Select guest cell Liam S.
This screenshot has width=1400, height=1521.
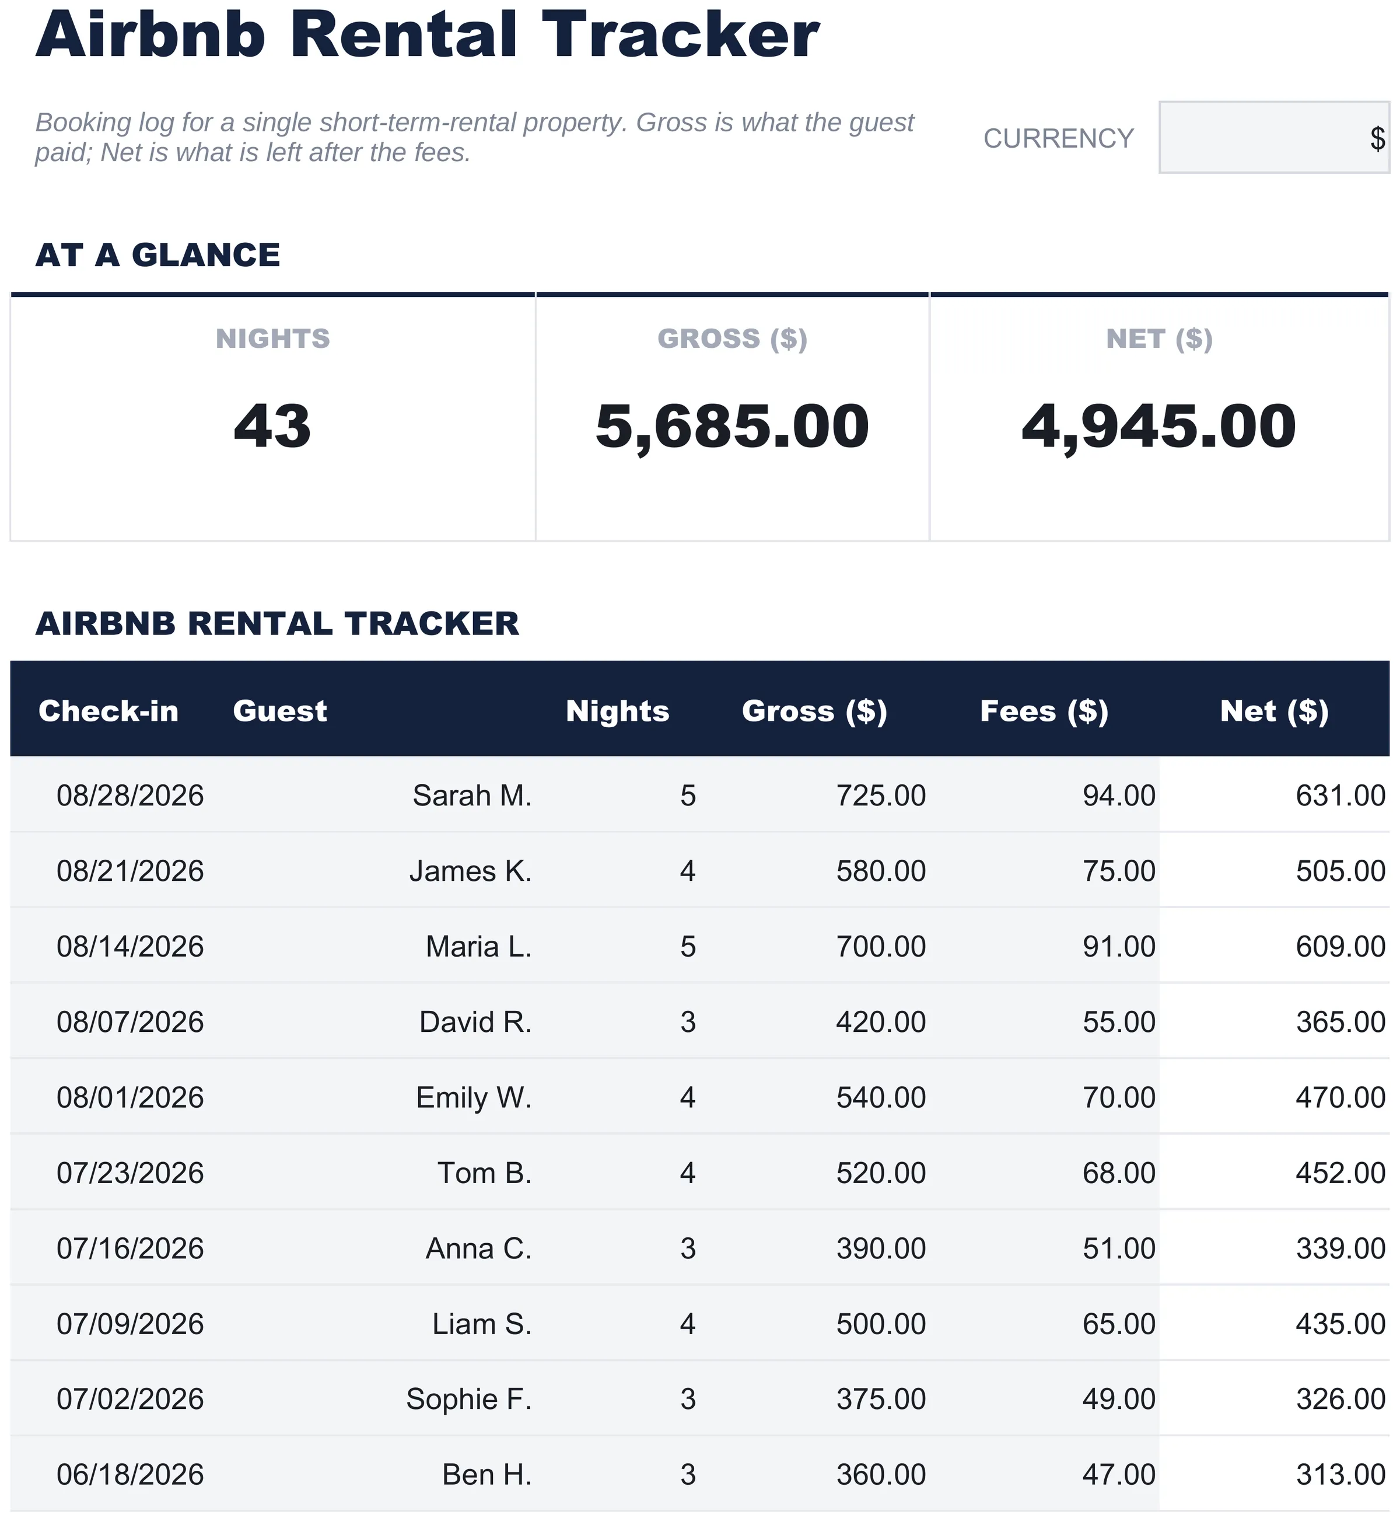[x=482, y=1324]
